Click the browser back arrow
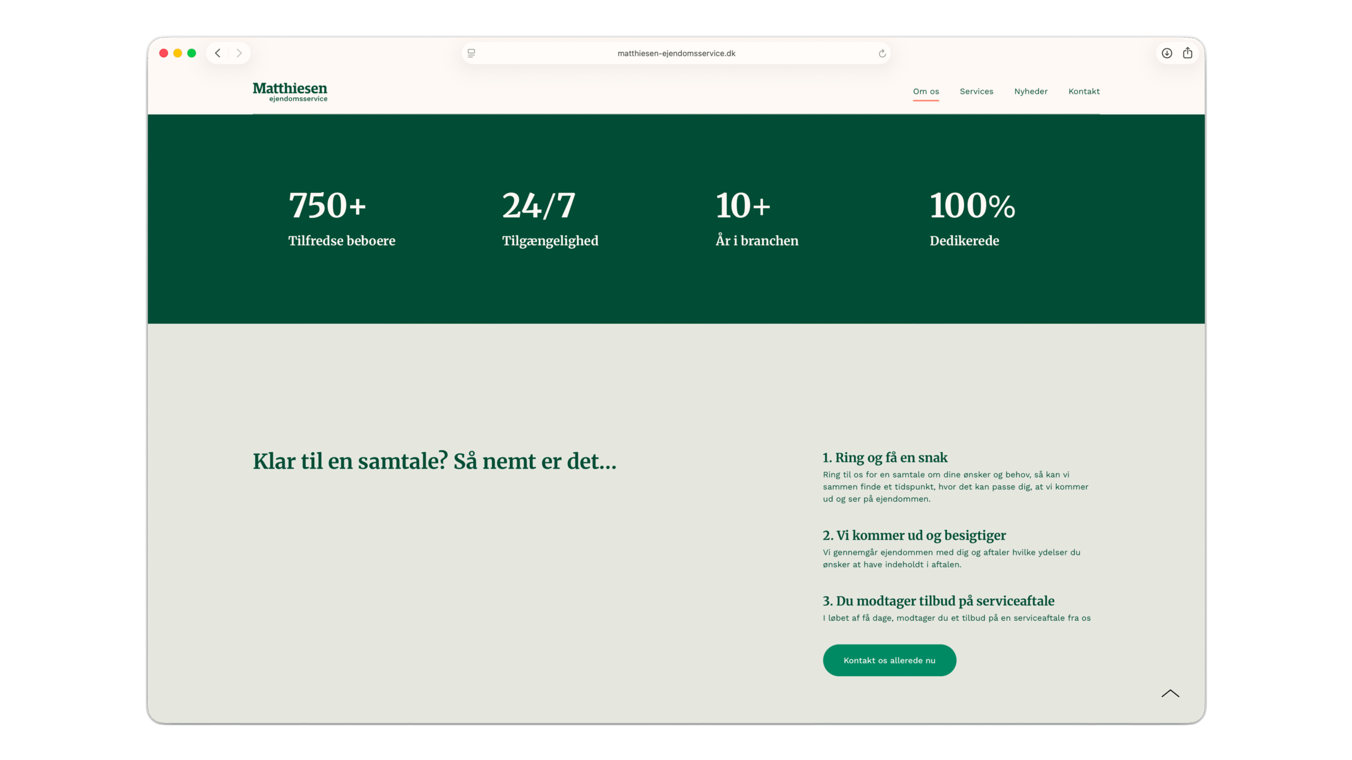Screen dimensions: 1352x760 (x=218, y=53)
